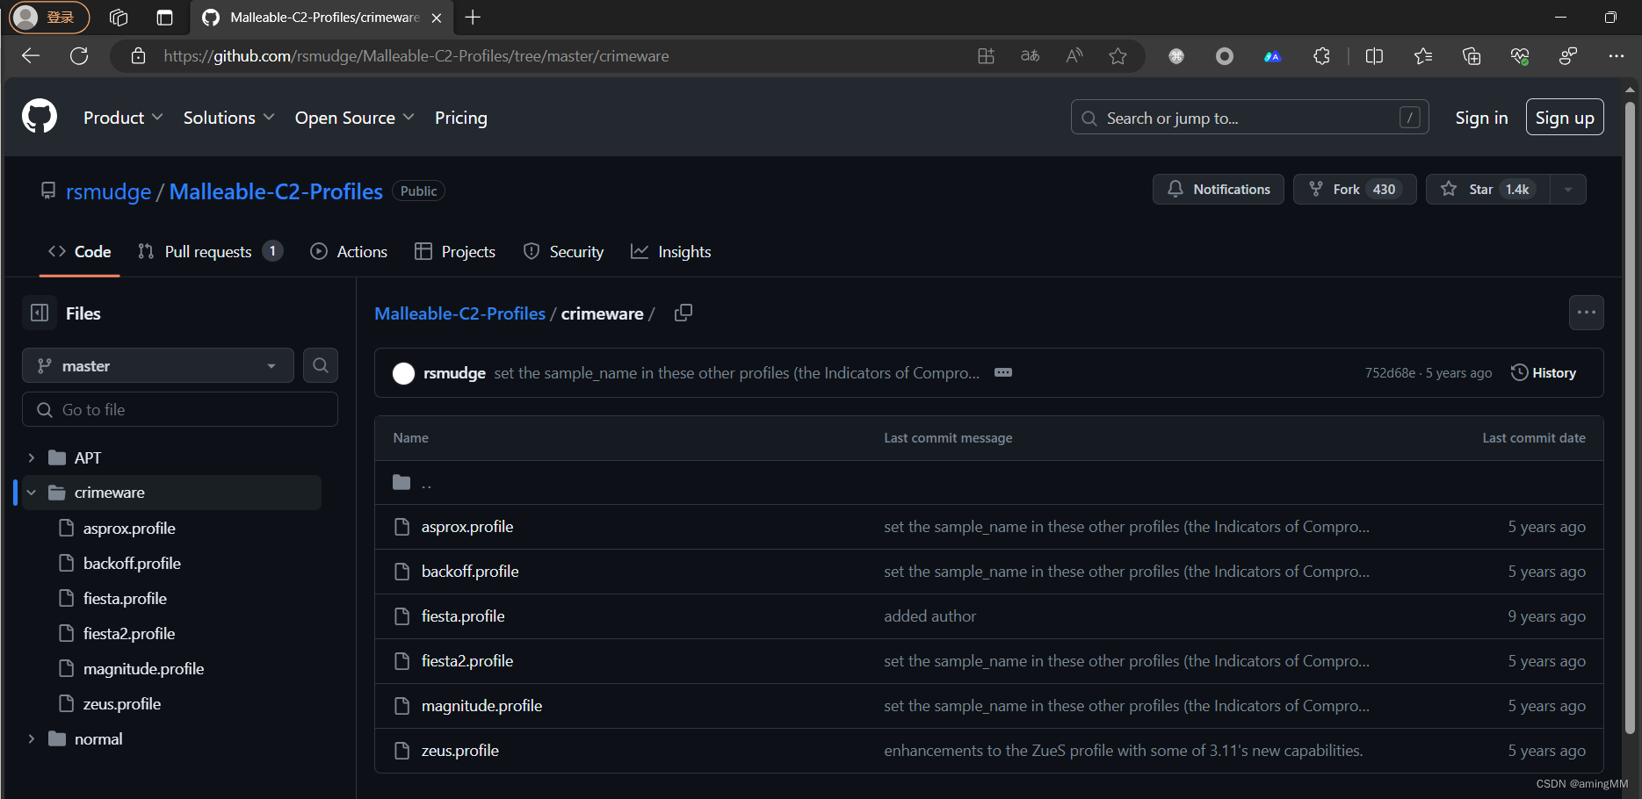This screenshot has height=799, width=1642.
Task: Open magnitude.profile in the file table
Action: click(481, 706)
